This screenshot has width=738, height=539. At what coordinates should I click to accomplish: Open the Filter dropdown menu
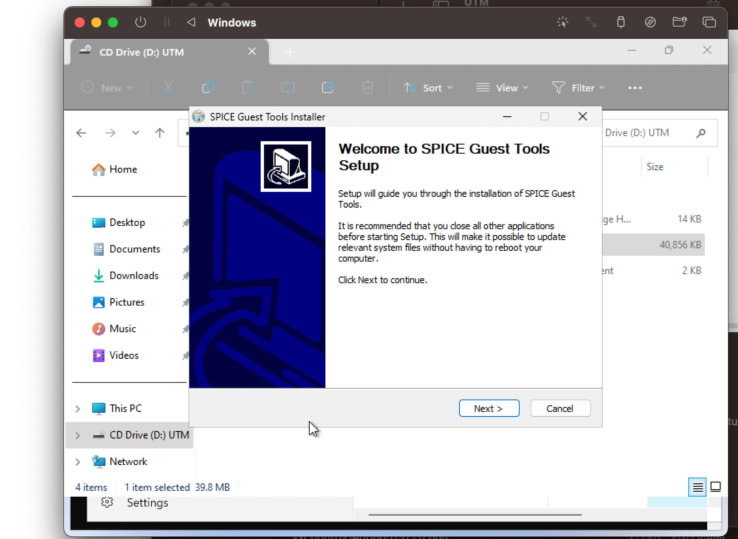pyautogui.click(x=578, y=88)
